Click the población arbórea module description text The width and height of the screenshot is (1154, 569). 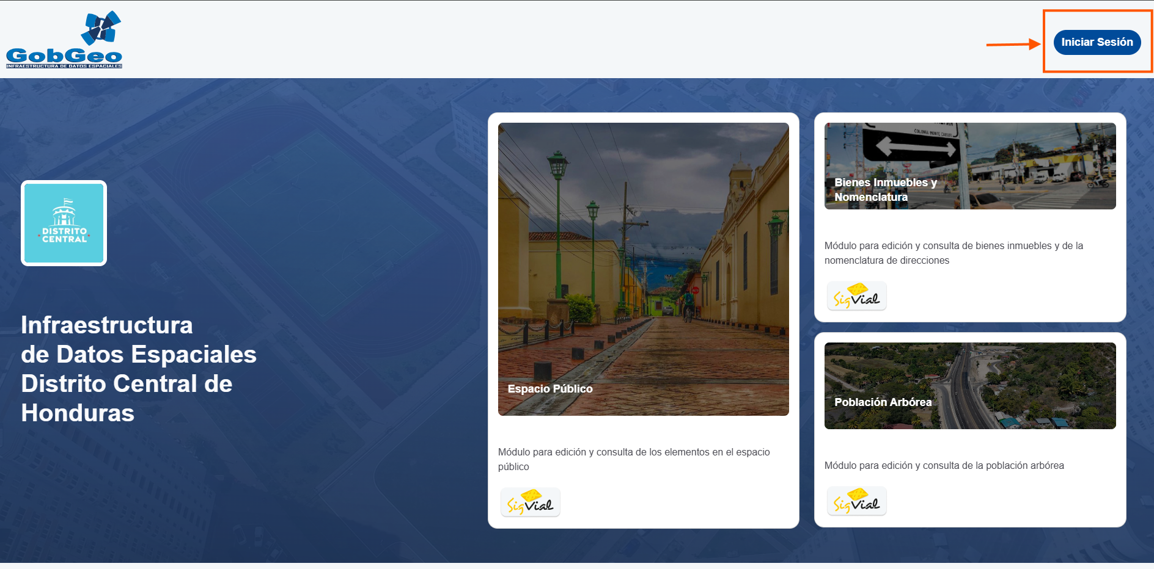[944, 466]
